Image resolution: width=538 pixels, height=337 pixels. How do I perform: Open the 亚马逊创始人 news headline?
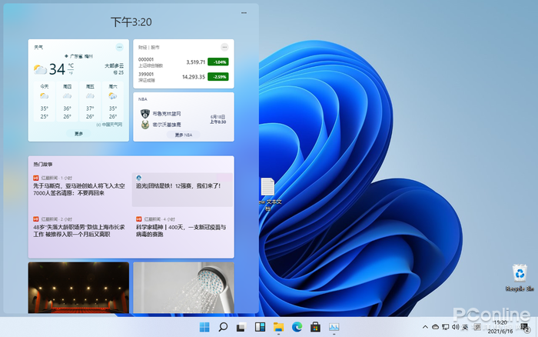[78, 189]
